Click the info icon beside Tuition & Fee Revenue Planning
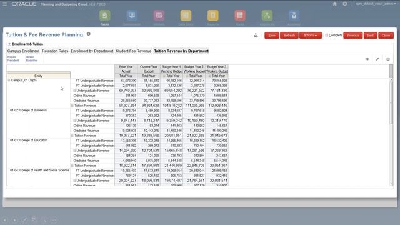 click(89, 34)
